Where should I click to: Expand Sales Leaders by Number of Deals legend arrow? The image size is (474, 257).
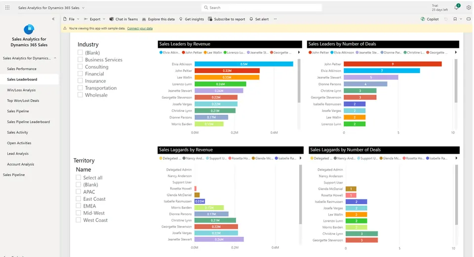coord(456,52)
